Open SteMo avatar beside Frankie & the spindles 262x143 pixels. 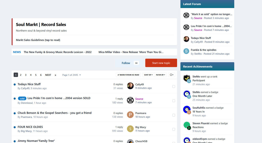click(x=186, y=51)
